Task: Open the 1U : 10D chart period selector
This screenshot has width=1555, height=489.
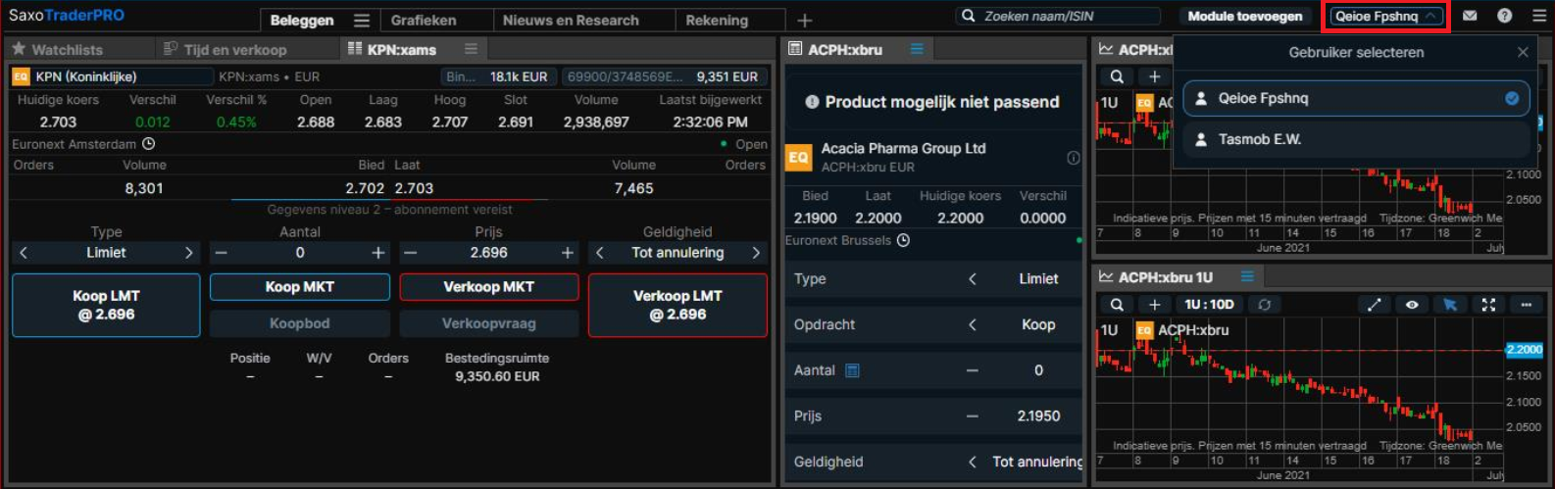Action: [1209, 305]
